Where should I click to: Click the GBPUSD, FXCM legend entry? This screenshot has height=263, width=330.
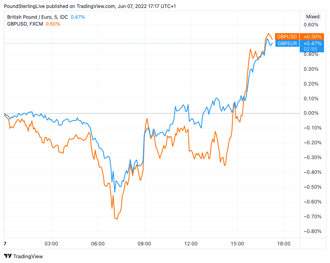point(25,24)
